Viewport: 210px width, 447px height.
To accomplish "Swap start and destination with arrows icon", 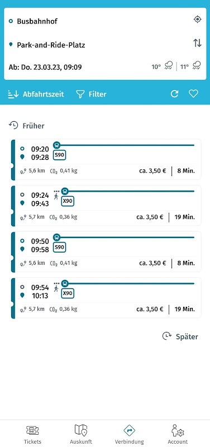I will point(197,43).
